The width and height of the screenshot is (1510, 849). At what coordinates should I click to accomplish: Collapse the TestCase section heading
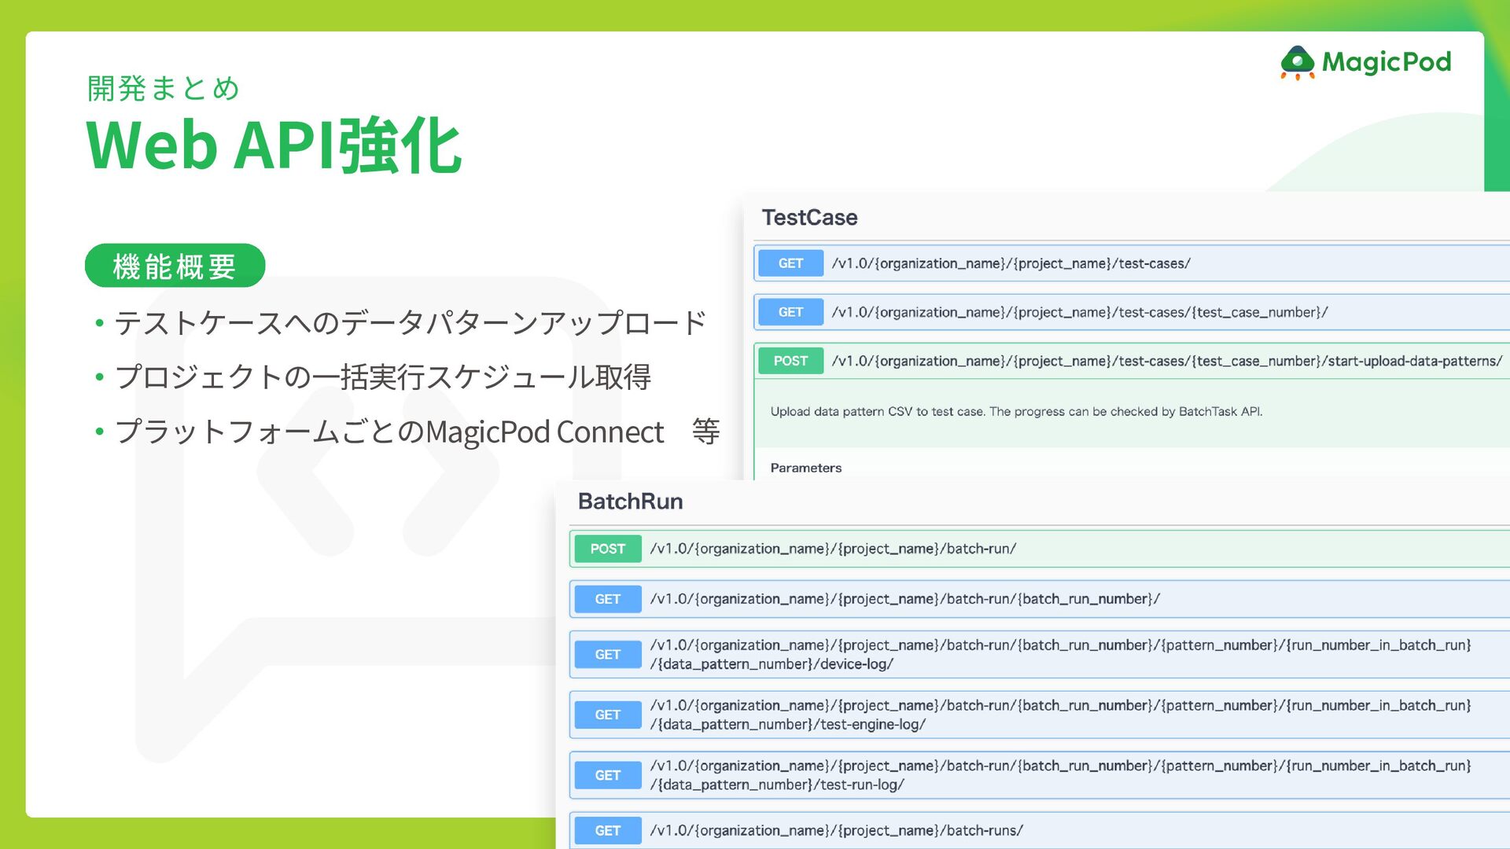[x=809, y=218]
